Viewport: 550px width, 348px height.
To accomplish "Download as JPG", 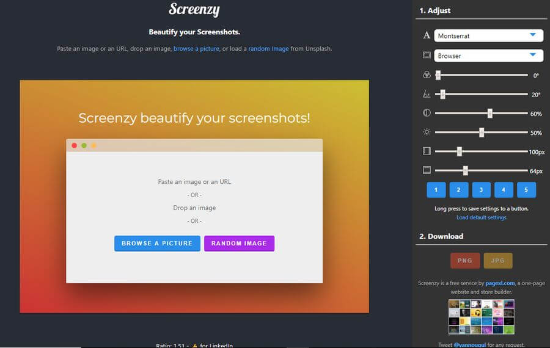I will coord(497,261).
